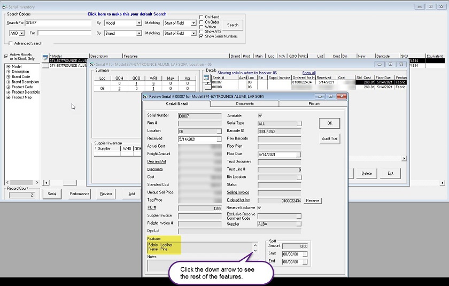Click the Selling Invoice link label
This screenshot has width=449, height=286.
[238, 192]
